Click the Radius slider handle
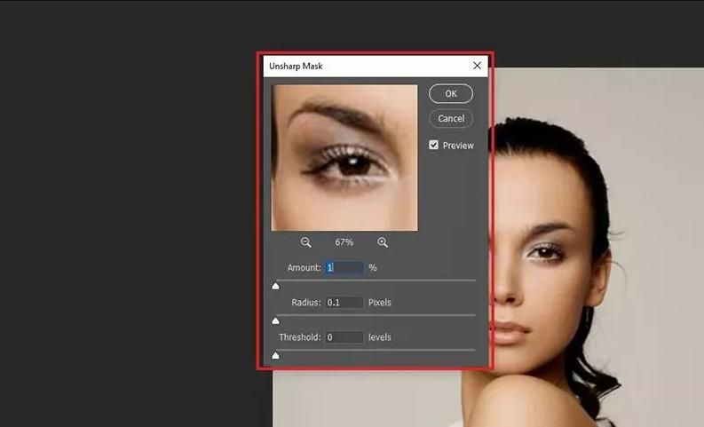This screenshot has height=427, width=704. pyautogui.click(x=276, y=320)
